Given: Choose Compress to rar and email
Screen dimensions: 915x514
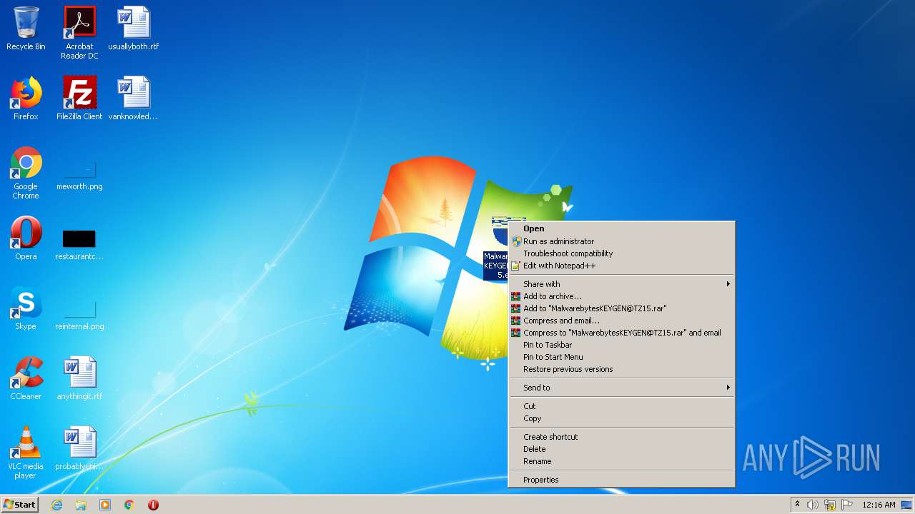Looking at the screenshot, I should pos(621,333).
